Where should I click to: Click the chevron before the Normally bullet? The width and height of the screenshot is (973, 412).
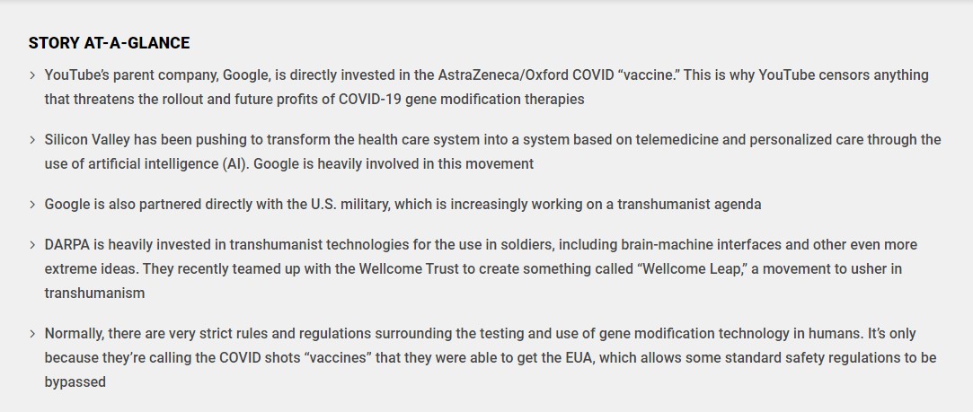32,334
